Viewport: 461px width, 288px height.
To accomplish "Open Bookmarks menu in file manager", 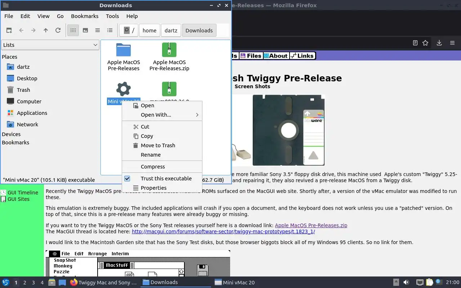I will click(85, 16).
